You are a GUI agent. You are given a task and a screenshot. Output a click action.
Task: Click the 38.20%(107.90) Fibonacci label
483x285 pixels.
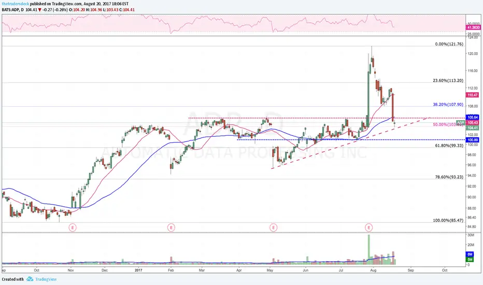coord(448,105)
